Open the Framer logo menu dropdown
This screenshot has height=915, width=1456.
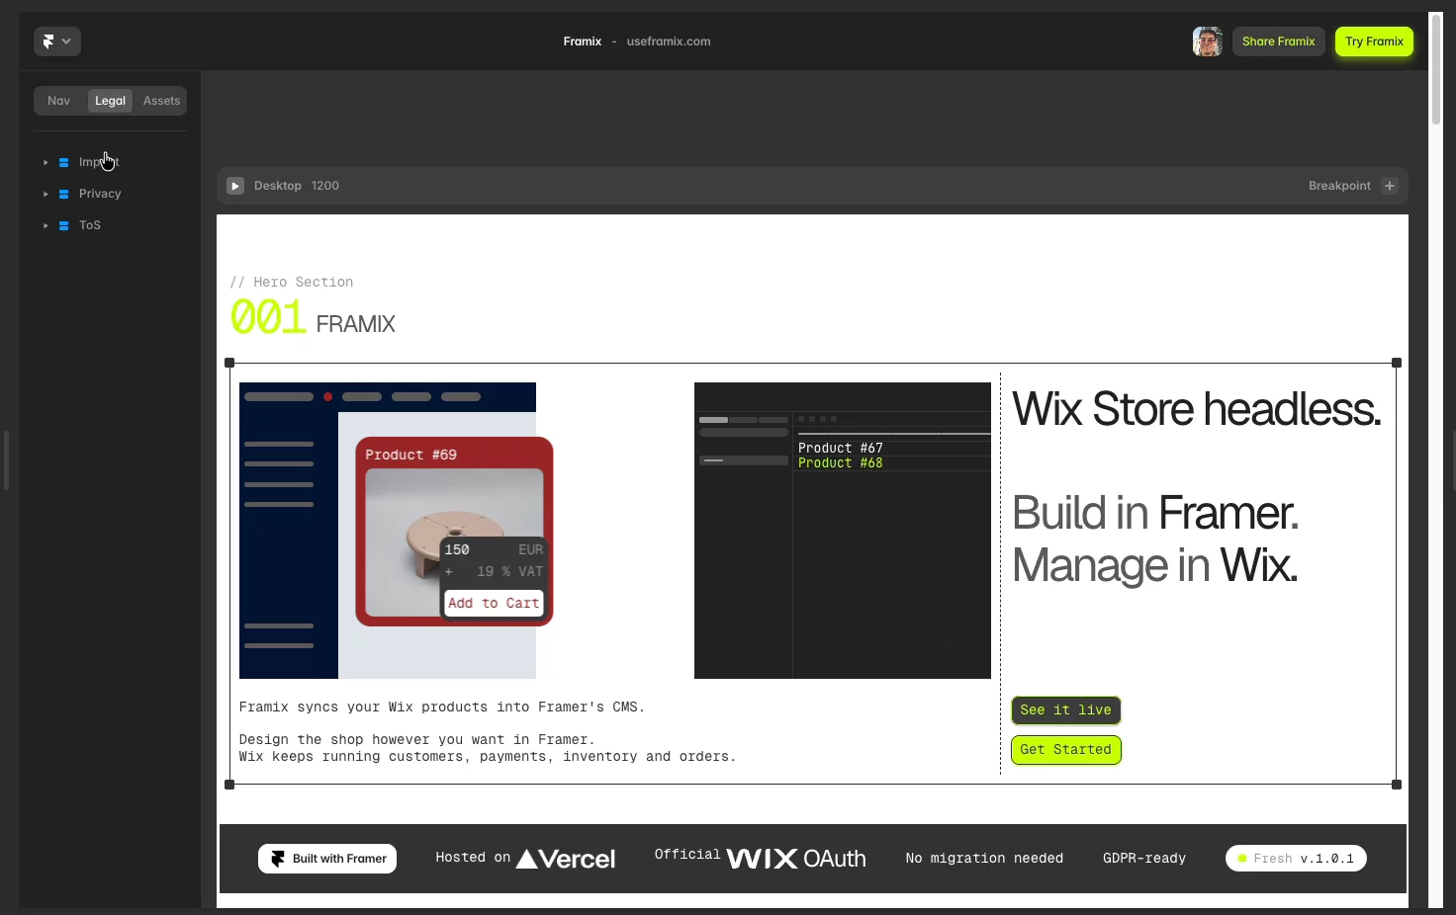[57, 42]
